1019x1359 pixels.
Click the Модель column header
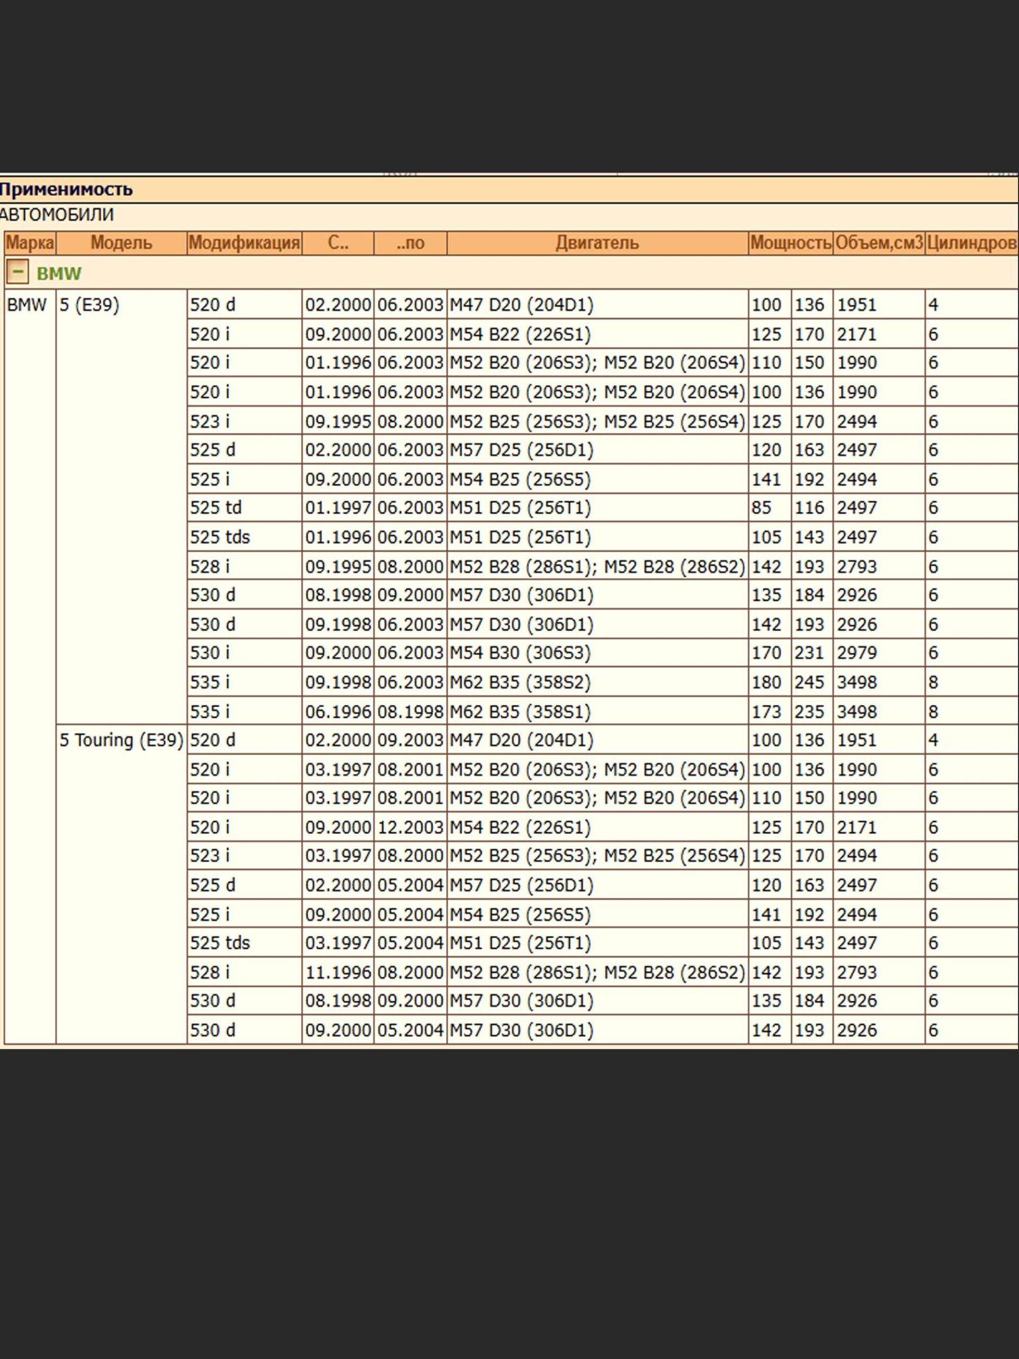(121, 243)
